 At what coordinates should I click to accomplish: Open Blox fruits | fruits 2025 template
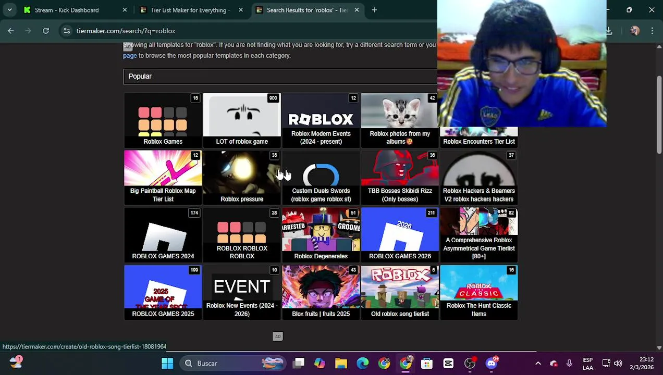point(321,292)
